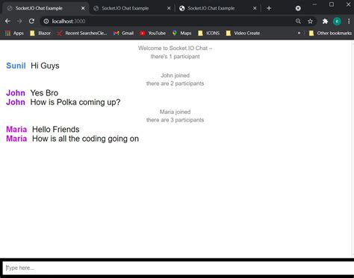The width and height of the screenshot is (354, 278).
Task: Open the ICONS bookmark folder
Action: [x=209, y=33]
